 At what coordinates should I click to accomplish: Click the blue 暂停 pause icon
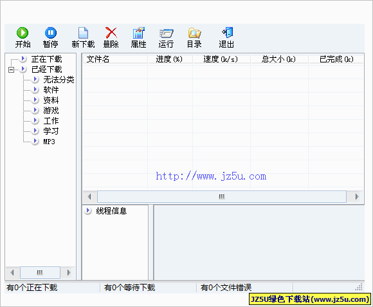tap(50, 33)
